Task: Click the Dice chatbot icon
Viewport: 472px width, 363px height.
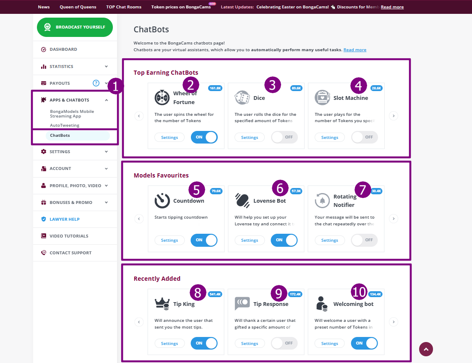Action: (x=242, y=97)
